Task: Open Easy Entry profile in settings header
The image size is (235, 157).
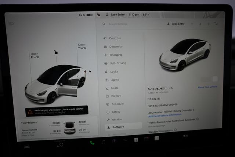Action: click(x=176, y=24)
